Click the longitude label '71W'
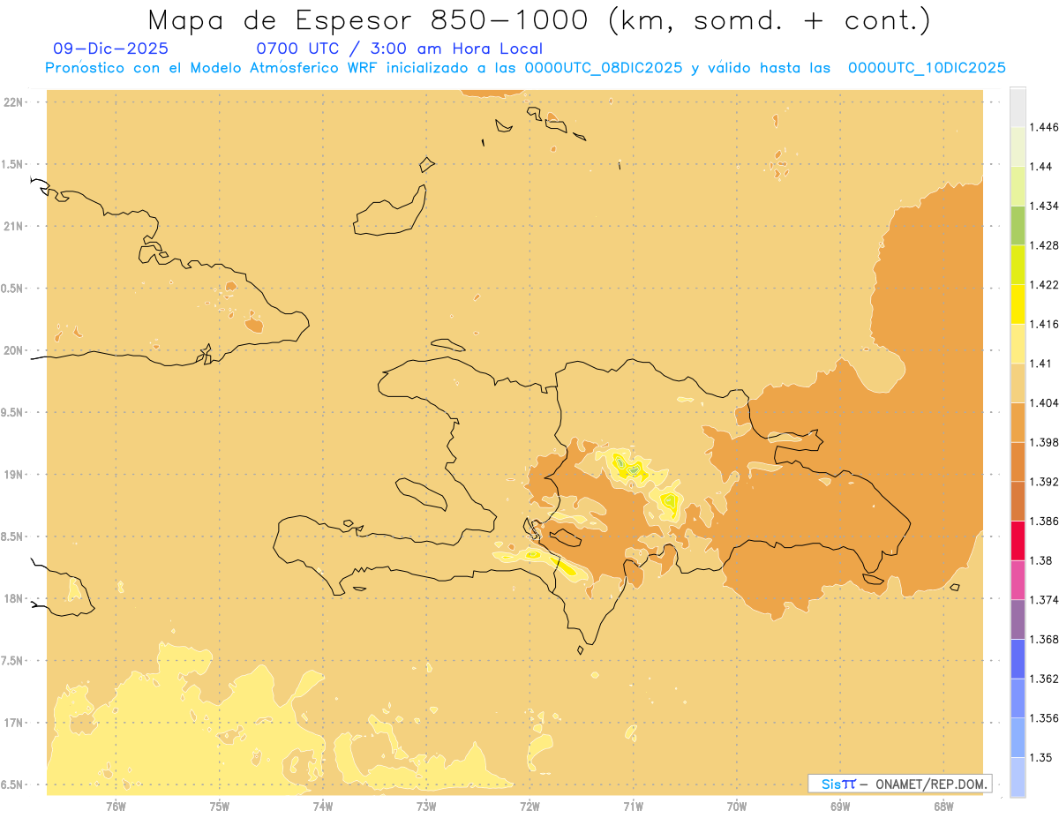This screenshot has width=1059, height=818. [x=633, y=806]
